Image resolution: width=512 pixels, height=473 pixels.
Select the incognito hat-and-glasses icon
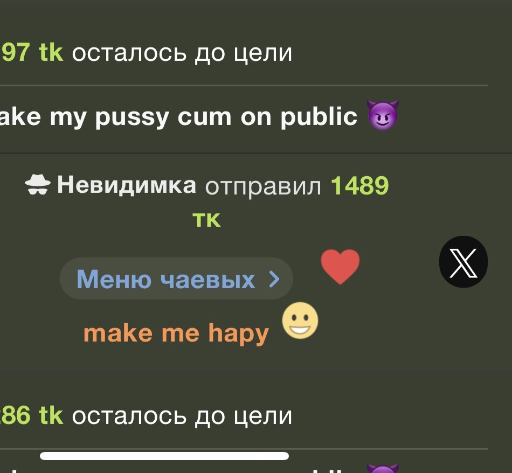point(38,185)
